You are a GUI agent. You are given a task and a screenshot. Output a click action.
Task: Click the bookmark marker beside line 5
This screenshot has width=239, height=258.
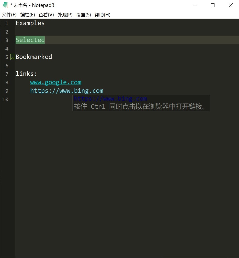click(12, 57)
